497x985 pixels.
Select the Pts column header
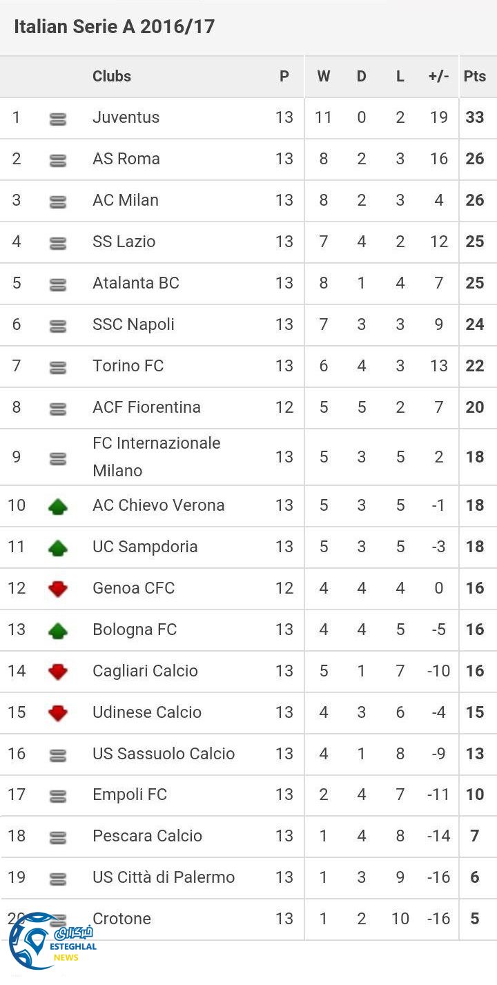tap(475, 77)
